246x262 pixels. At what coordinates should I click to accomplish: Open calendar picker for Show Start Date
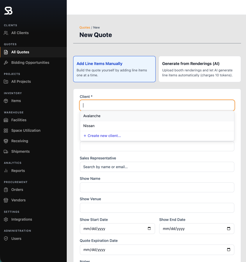click(149, 228)
